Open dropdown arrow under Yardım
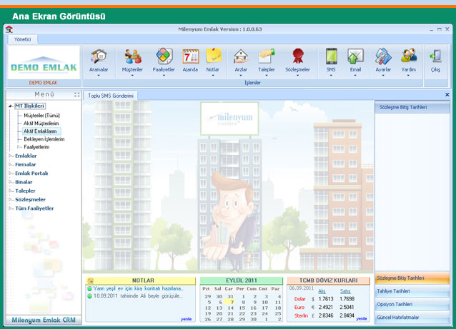 409,76
